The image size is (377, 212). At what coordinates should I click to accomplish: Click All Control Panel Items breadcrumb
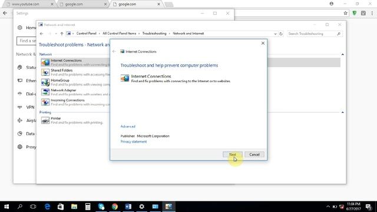coord(119,34)
